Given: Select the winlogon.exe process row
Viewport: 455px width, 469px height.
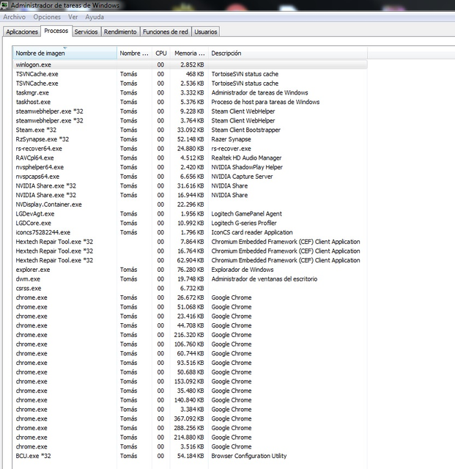Looking at the screenshot, I should [190, 64].
